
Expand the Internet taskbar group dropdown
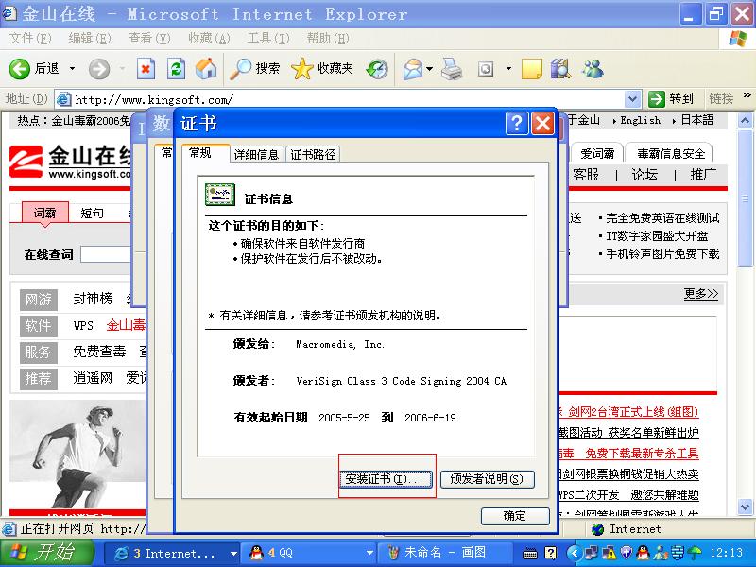[x=233, y=554]
